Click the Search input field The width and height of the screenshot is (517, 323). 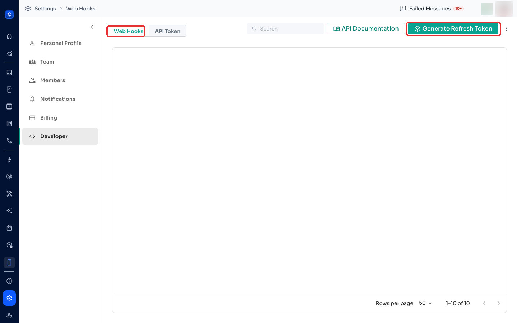pos(285,29)
